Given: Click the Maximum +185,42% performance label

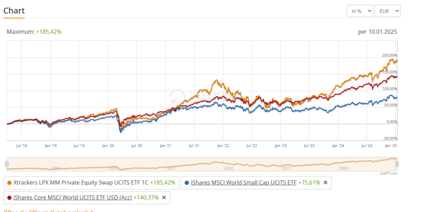Looking at the screenshot, I should 34,32.
